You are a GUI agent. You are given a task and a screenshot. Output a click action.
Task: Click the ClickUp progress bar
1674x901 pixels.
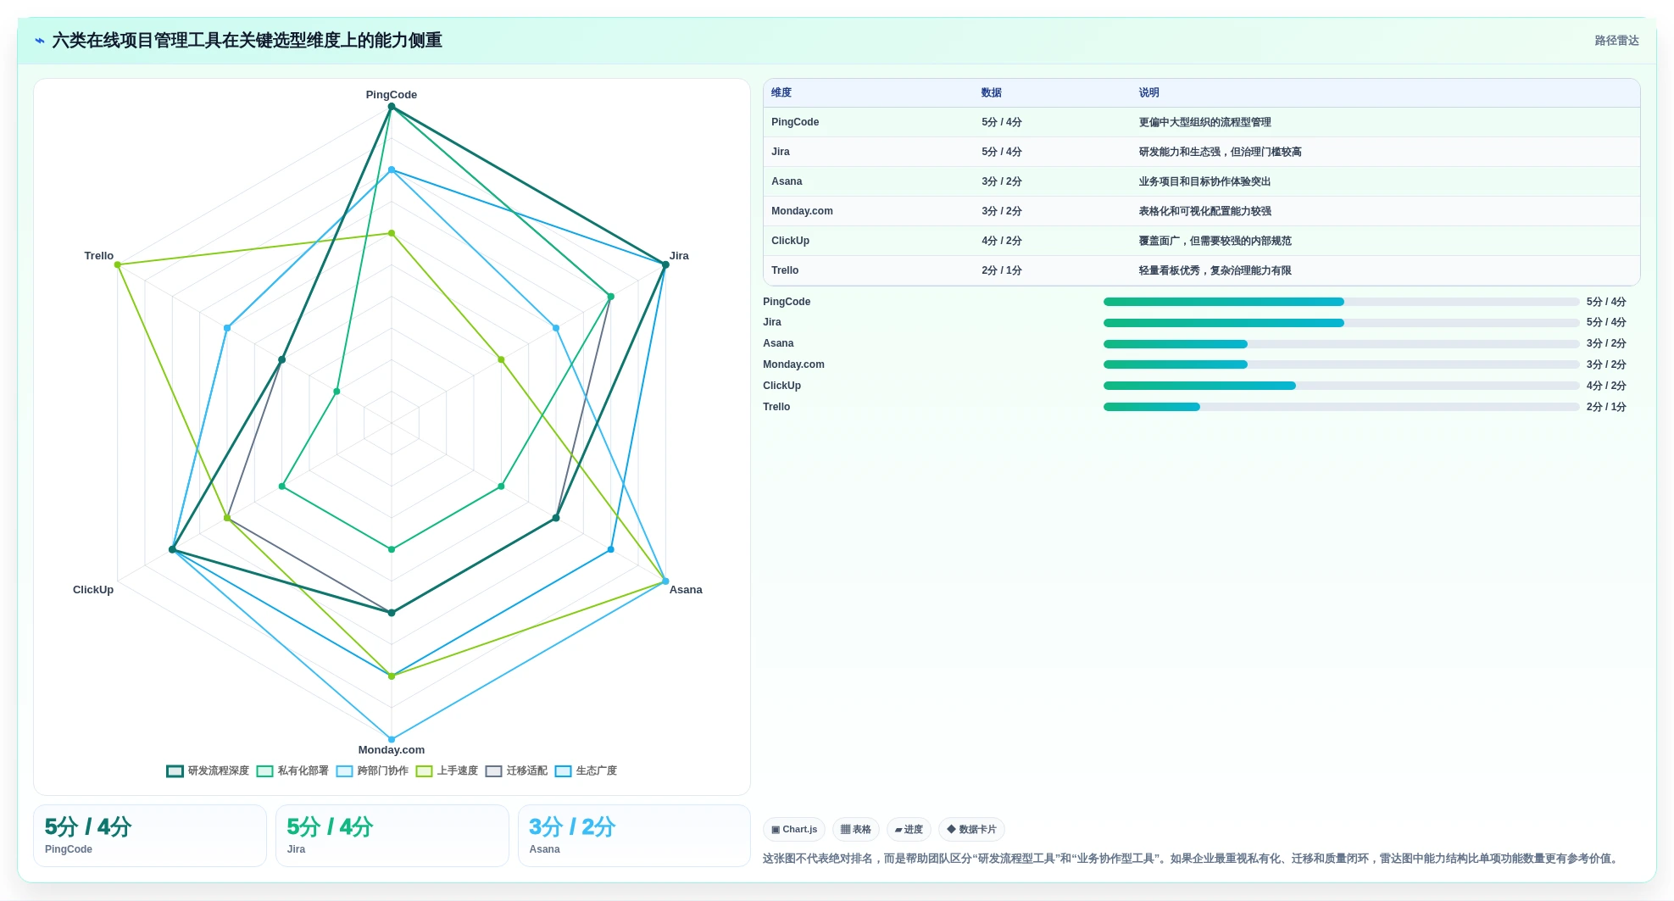tap(1341, 386)
